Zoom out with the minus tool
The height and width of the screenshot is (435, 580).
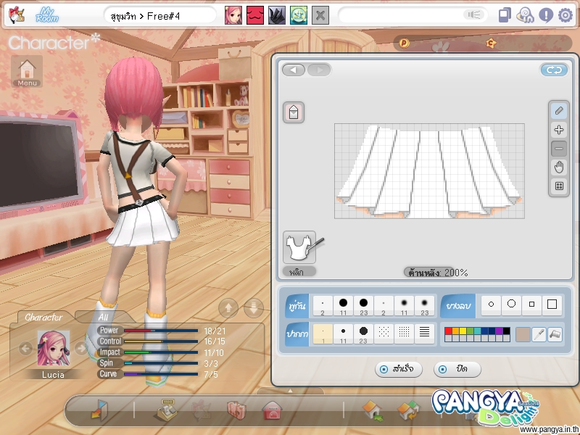pos(559,149)
